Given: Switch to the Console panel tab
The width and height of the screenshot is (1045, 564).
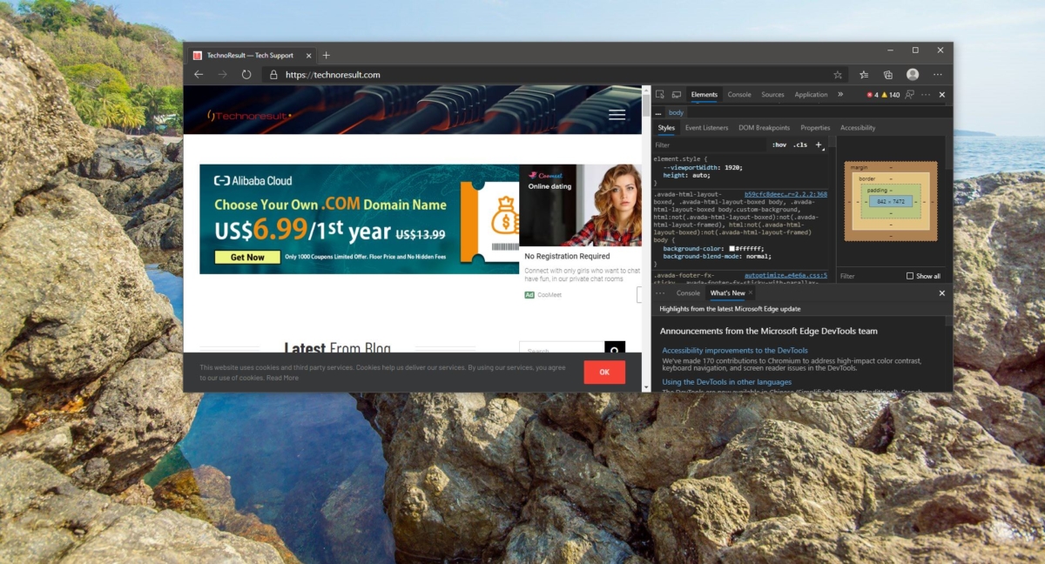Looking at the screenshot, I should [x=739, y=94].
